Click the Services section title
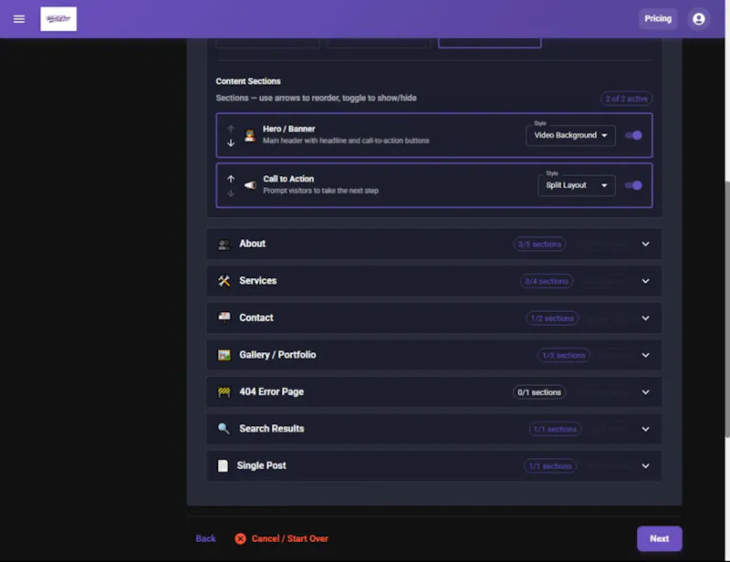The height and width of the screenshot is (562, 730). point(258,281)
